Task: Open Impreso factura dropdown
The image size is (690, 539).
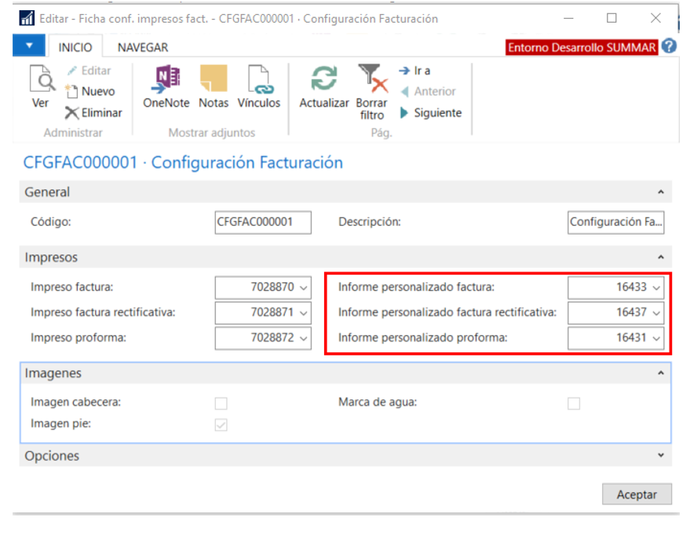Action: click(x=304, y=289)
